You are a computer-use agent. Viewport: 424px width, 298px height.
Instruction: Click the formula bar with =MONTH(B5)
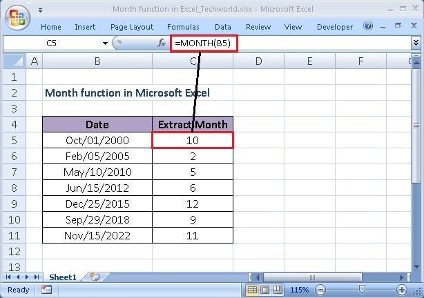click(291, 43)
